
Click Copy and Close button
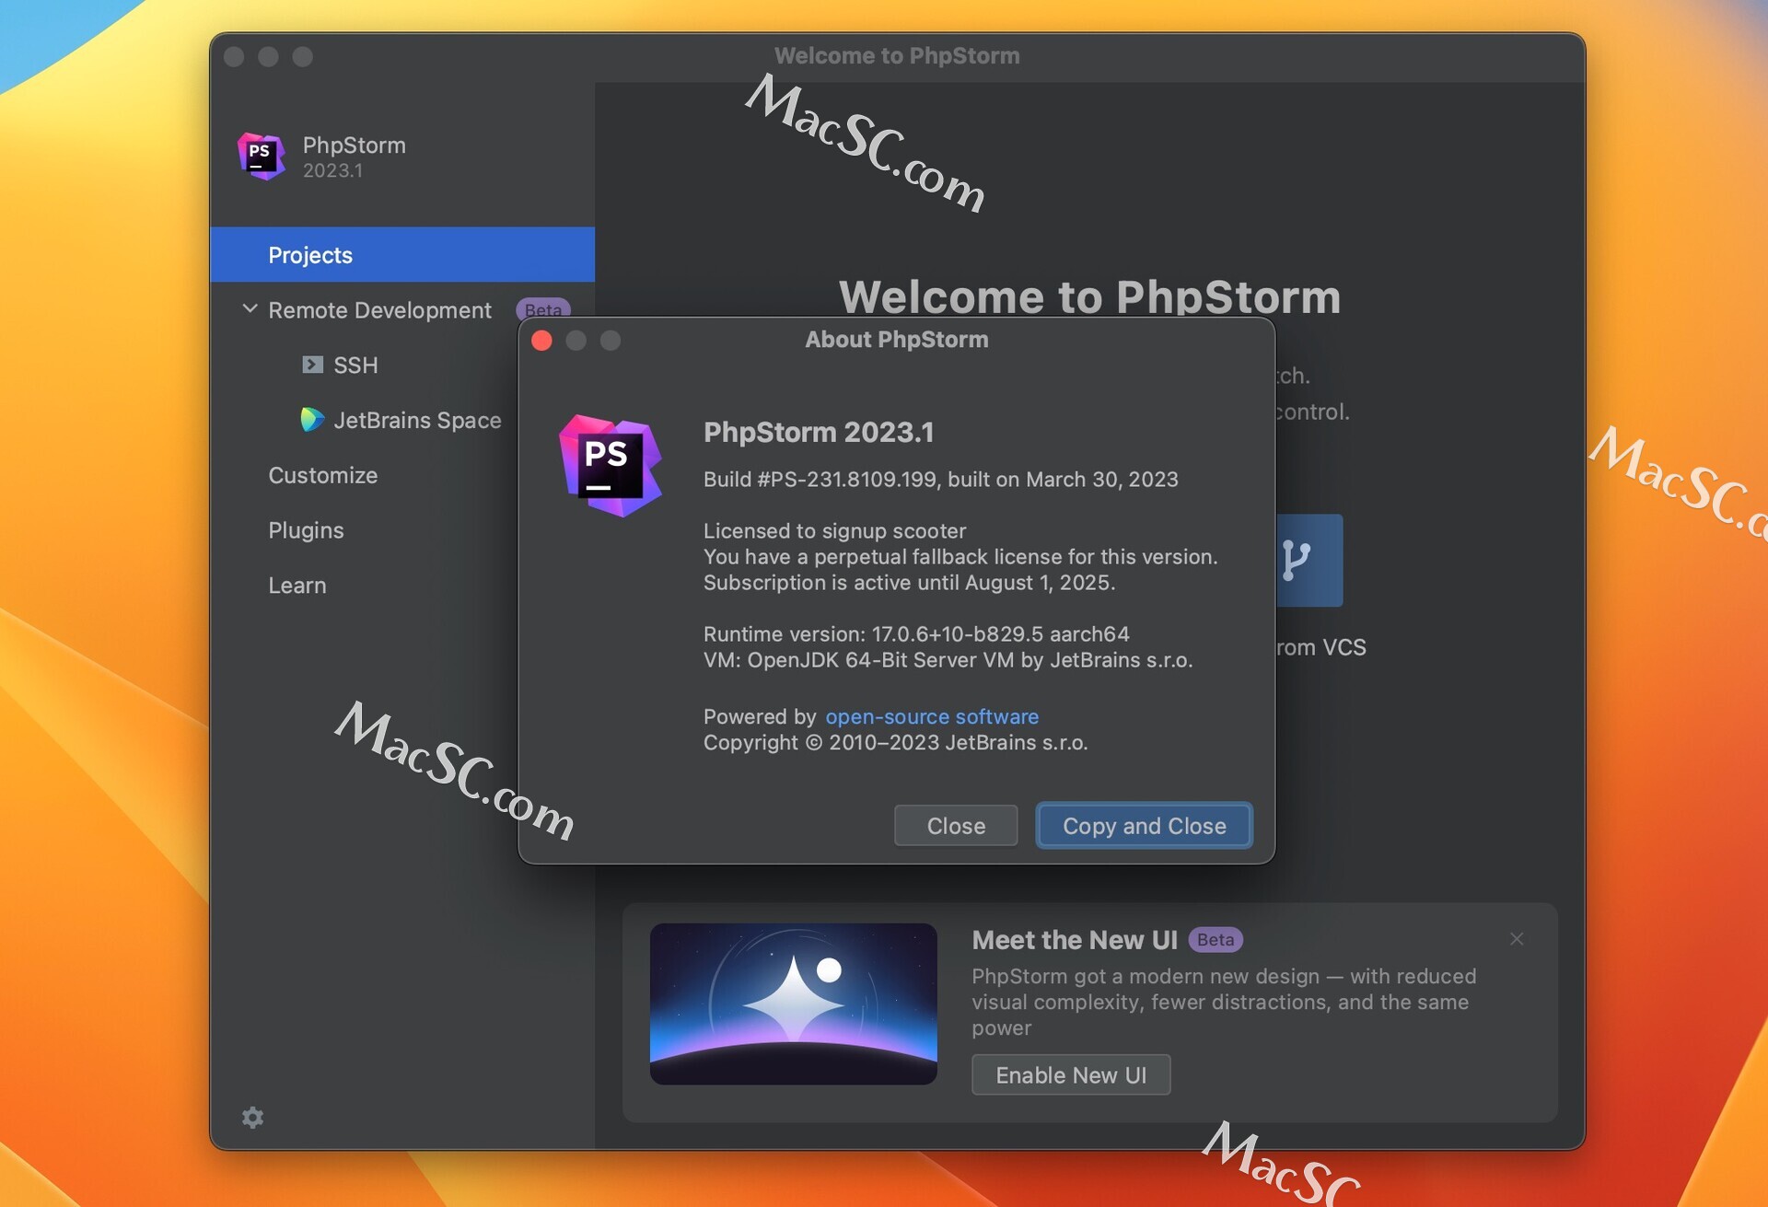pyautogui.click(x=1144, y=826)
